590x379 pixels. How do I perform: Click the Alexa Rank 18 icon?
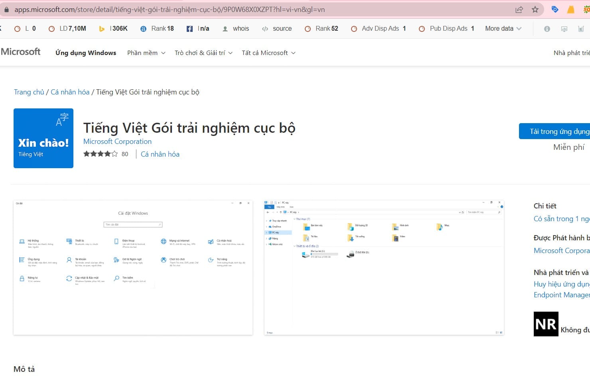point(143,29)
